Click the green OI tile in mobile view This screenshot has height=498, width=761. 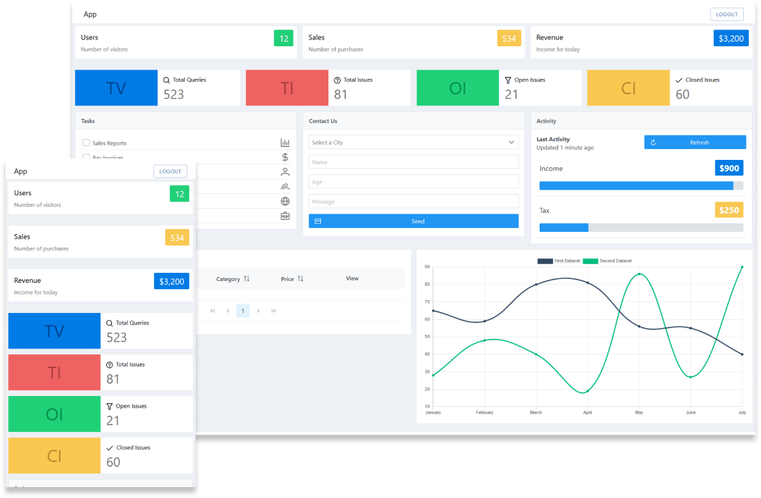pos(55,414)
